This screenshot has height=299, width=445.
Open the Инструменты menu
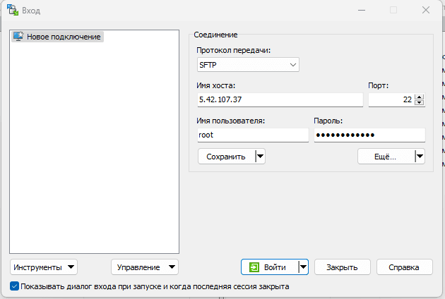pos(43,267)
